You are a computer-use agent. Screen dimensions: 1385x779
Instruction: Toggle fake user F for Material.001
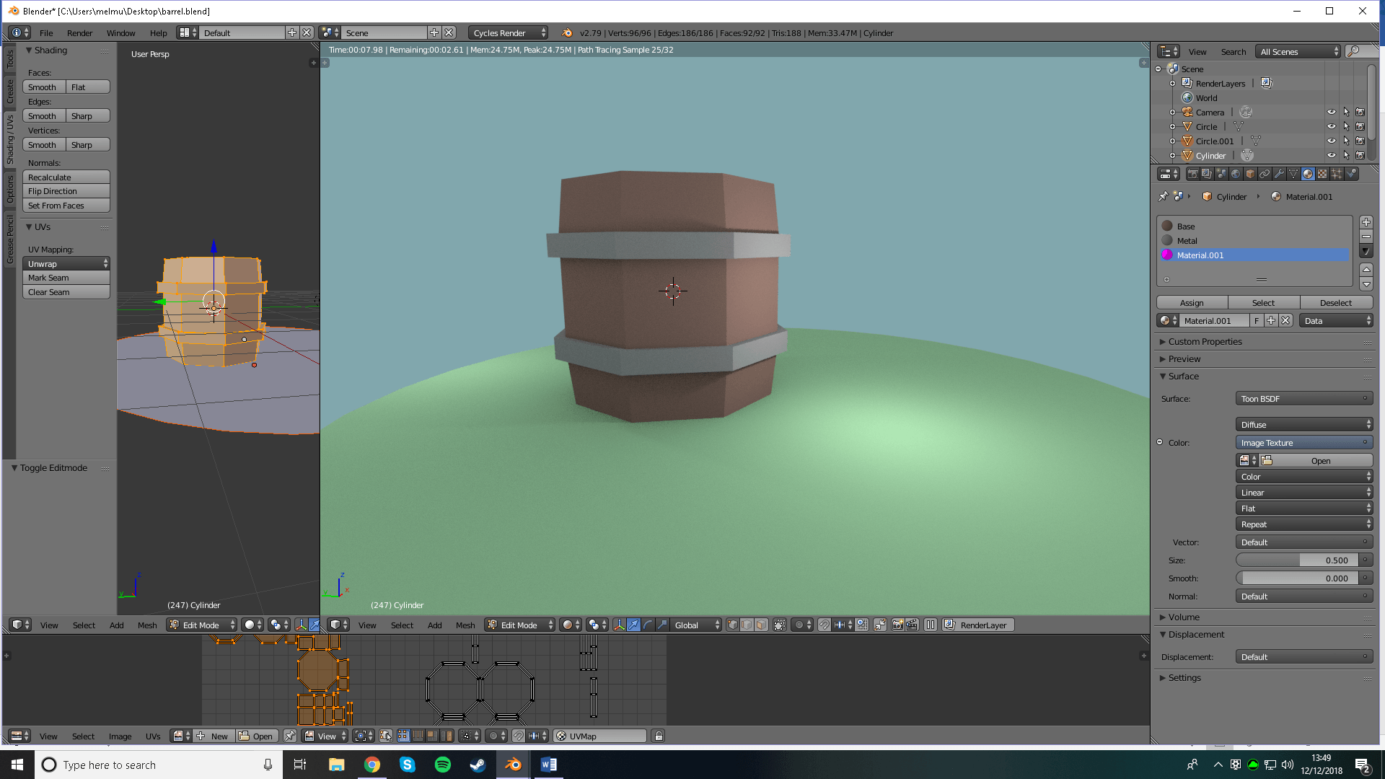point(1257,321)
